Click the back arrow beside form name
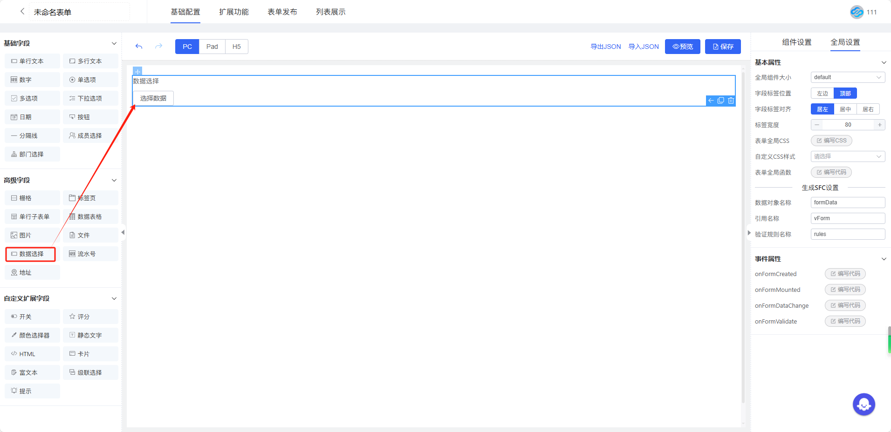 (22, 12)
